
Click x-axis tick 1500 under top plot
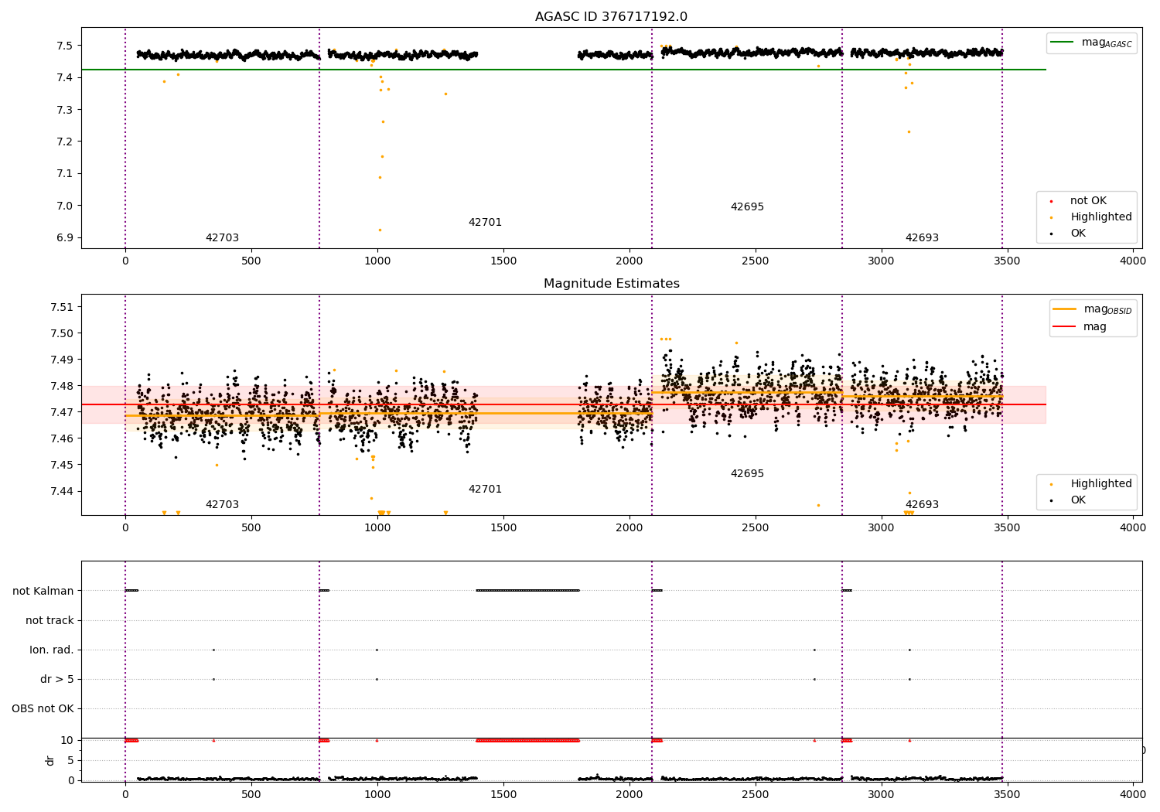point(503,261)
